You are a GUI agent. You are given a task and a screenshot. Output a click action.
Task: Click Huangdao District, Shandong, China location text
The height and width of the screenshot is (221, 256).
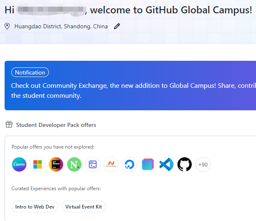[x=61, y=26]
